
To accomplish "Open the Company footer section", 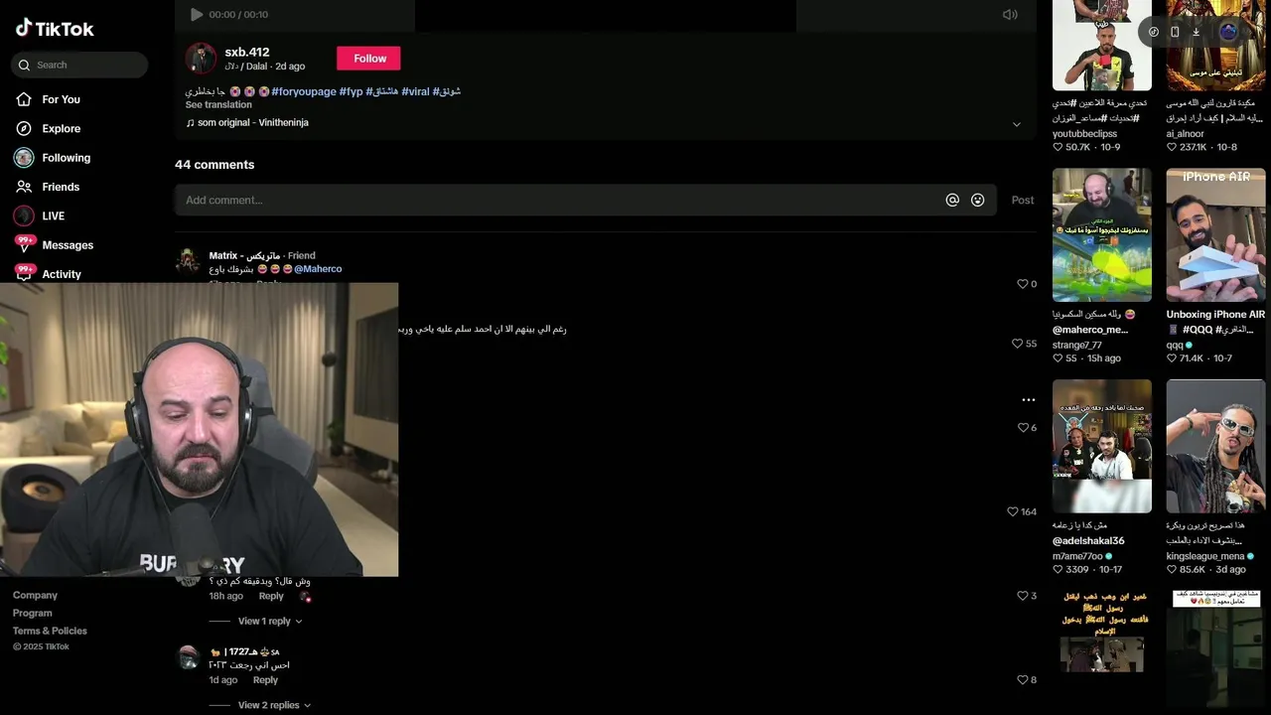I will pos(35,596).
